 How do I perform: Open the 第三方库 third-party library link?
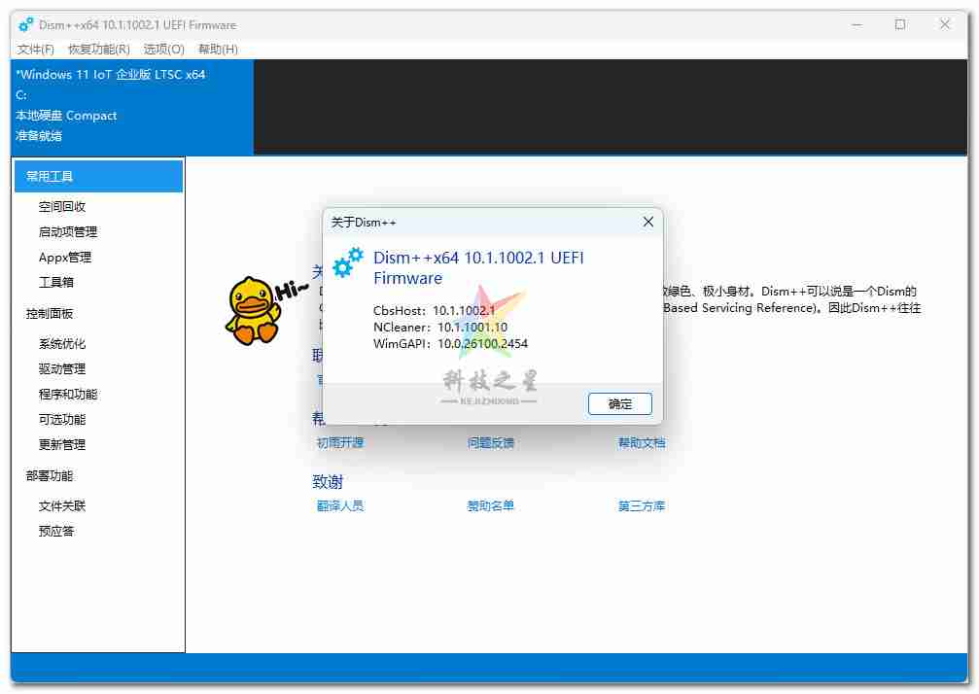click(641, 505)
